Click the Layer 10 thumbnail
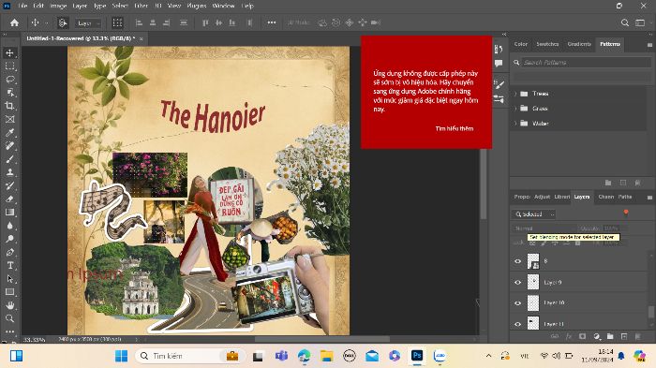The image size is (656, 368). [x=533, y=302]
